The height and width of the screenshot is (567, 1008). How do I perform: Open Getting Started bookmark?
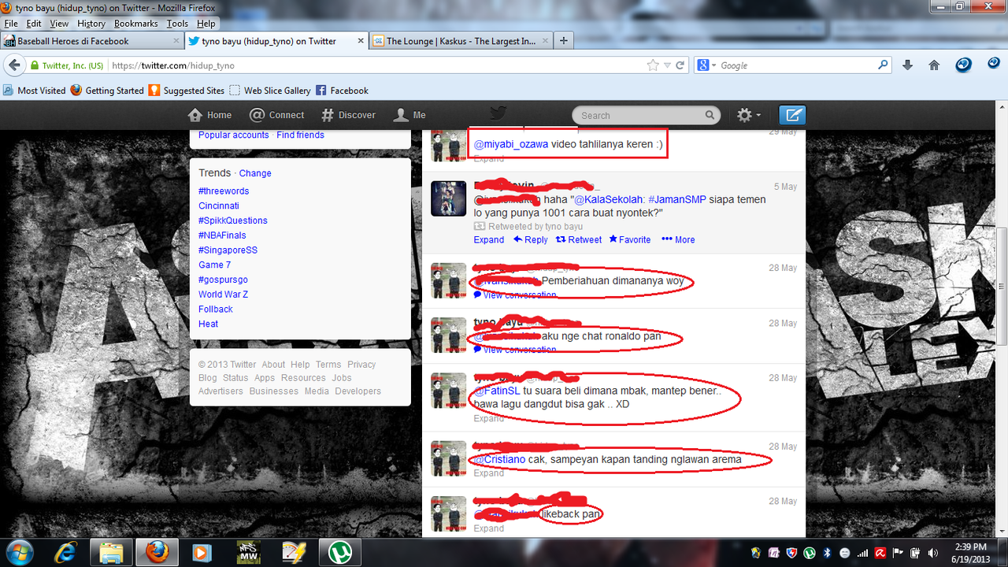[107, 91]
